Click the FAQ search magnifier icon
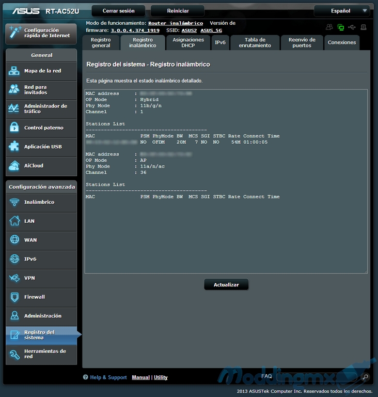Viewport: 378px width, 397px height. pos(366,377)
